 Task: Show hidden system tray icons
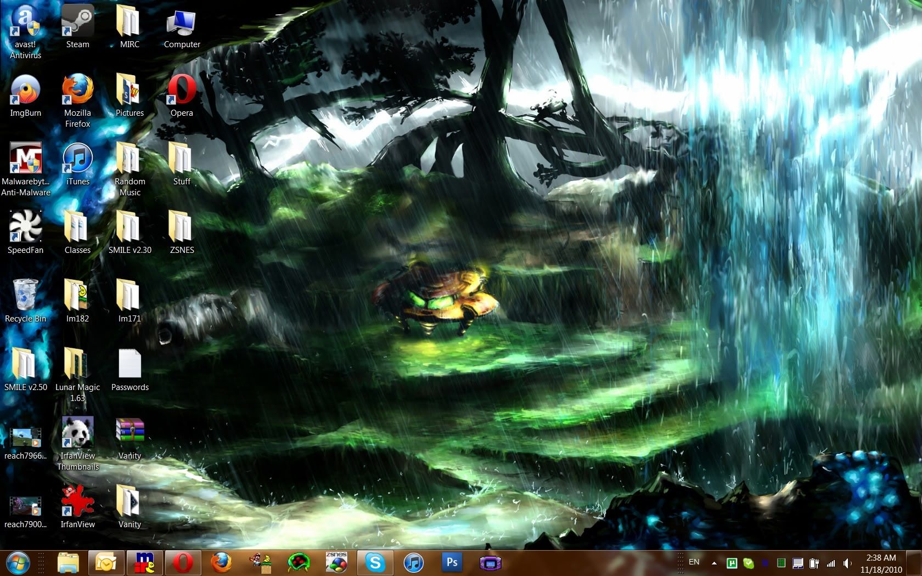coord(714,563)
